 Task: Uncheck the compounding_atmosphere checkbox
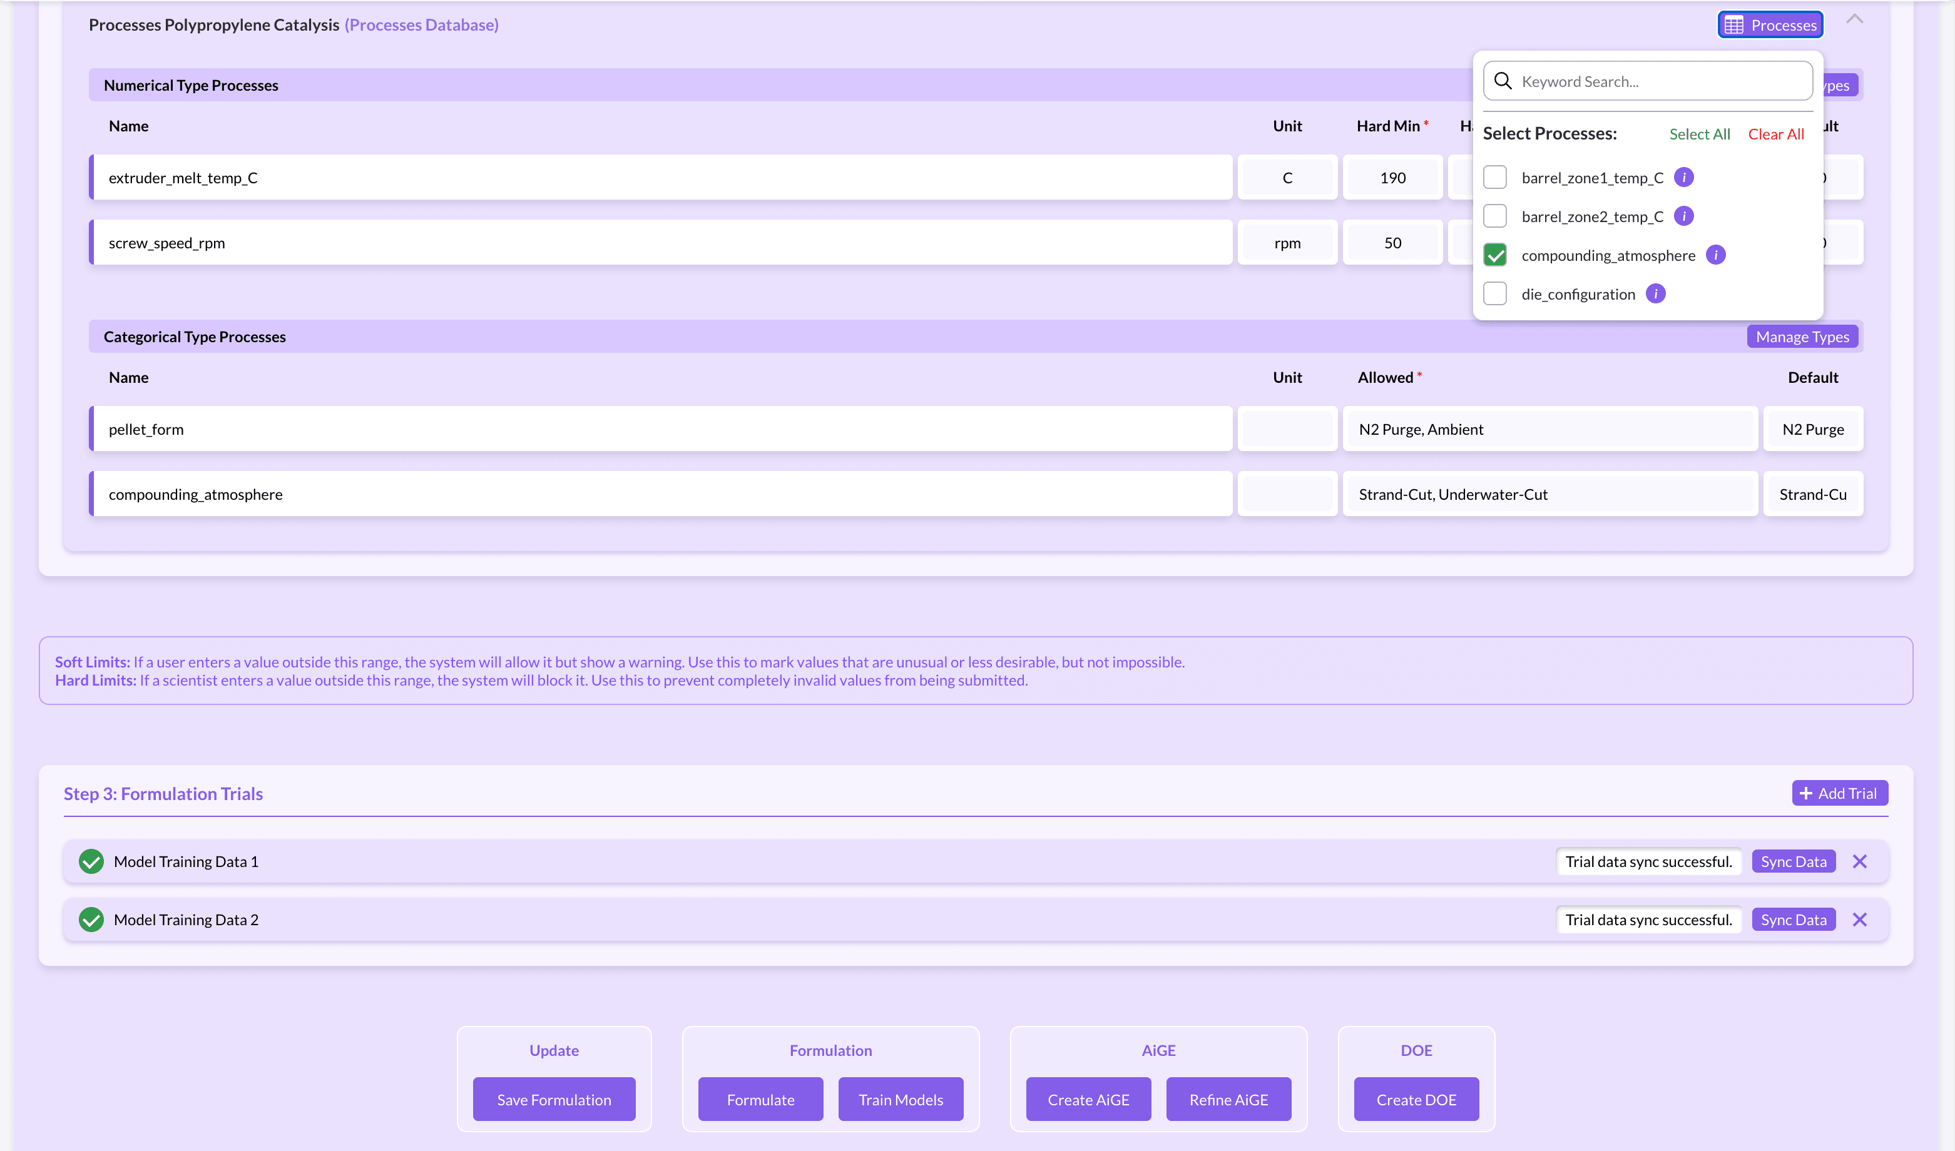(1495, 255)
